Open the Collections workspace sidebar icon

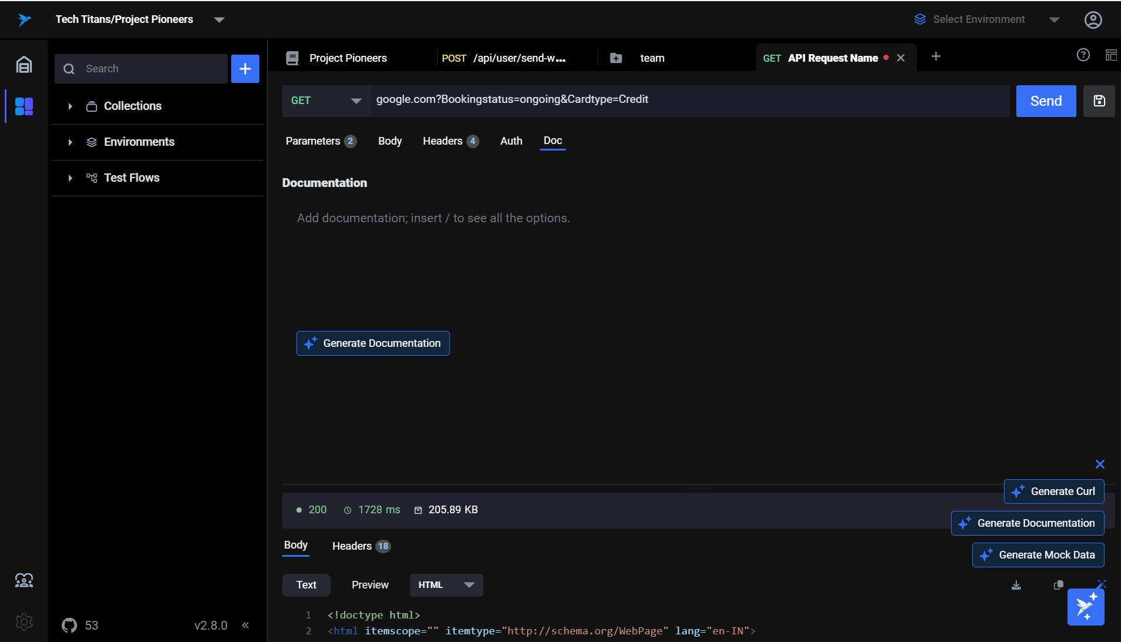pyautogui.click(x=24, y=106)
